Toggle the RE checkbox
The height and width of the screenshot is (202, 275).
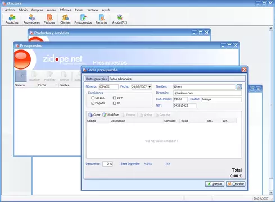[x=115, y=103]
